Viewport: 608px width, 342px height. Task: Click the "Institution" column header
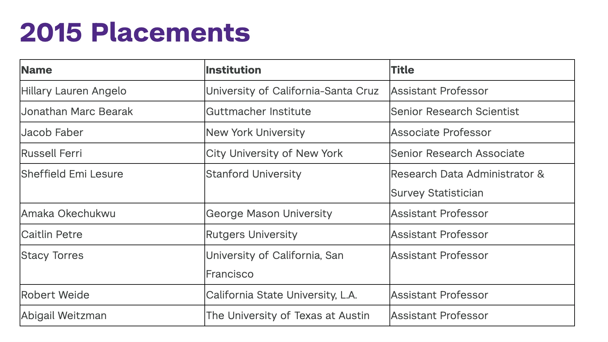coord(234,70)
